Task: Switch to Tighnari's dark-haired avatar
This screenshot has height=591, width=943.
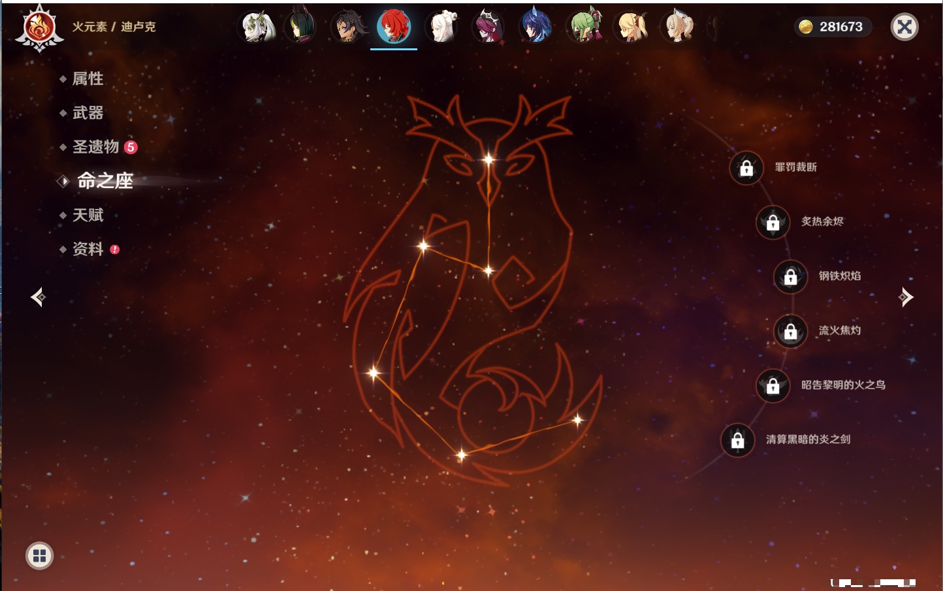Action: coord(300,27)
